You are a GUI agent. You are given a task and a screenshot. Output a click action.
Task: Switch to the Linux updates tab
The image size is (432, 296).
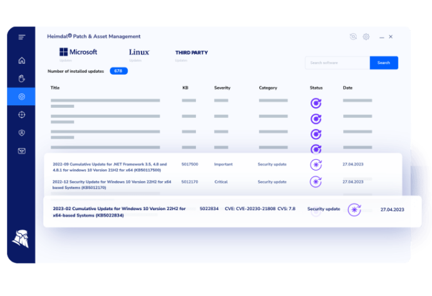tap(139, 52)
